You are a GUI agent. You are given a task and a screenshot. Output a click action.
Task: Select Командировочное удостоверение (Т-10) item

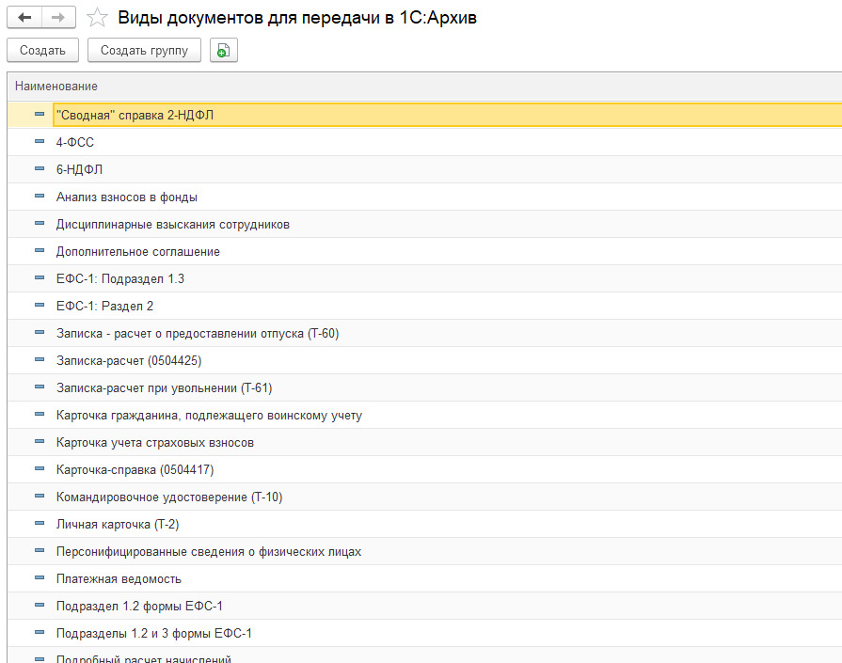point(168,497)
